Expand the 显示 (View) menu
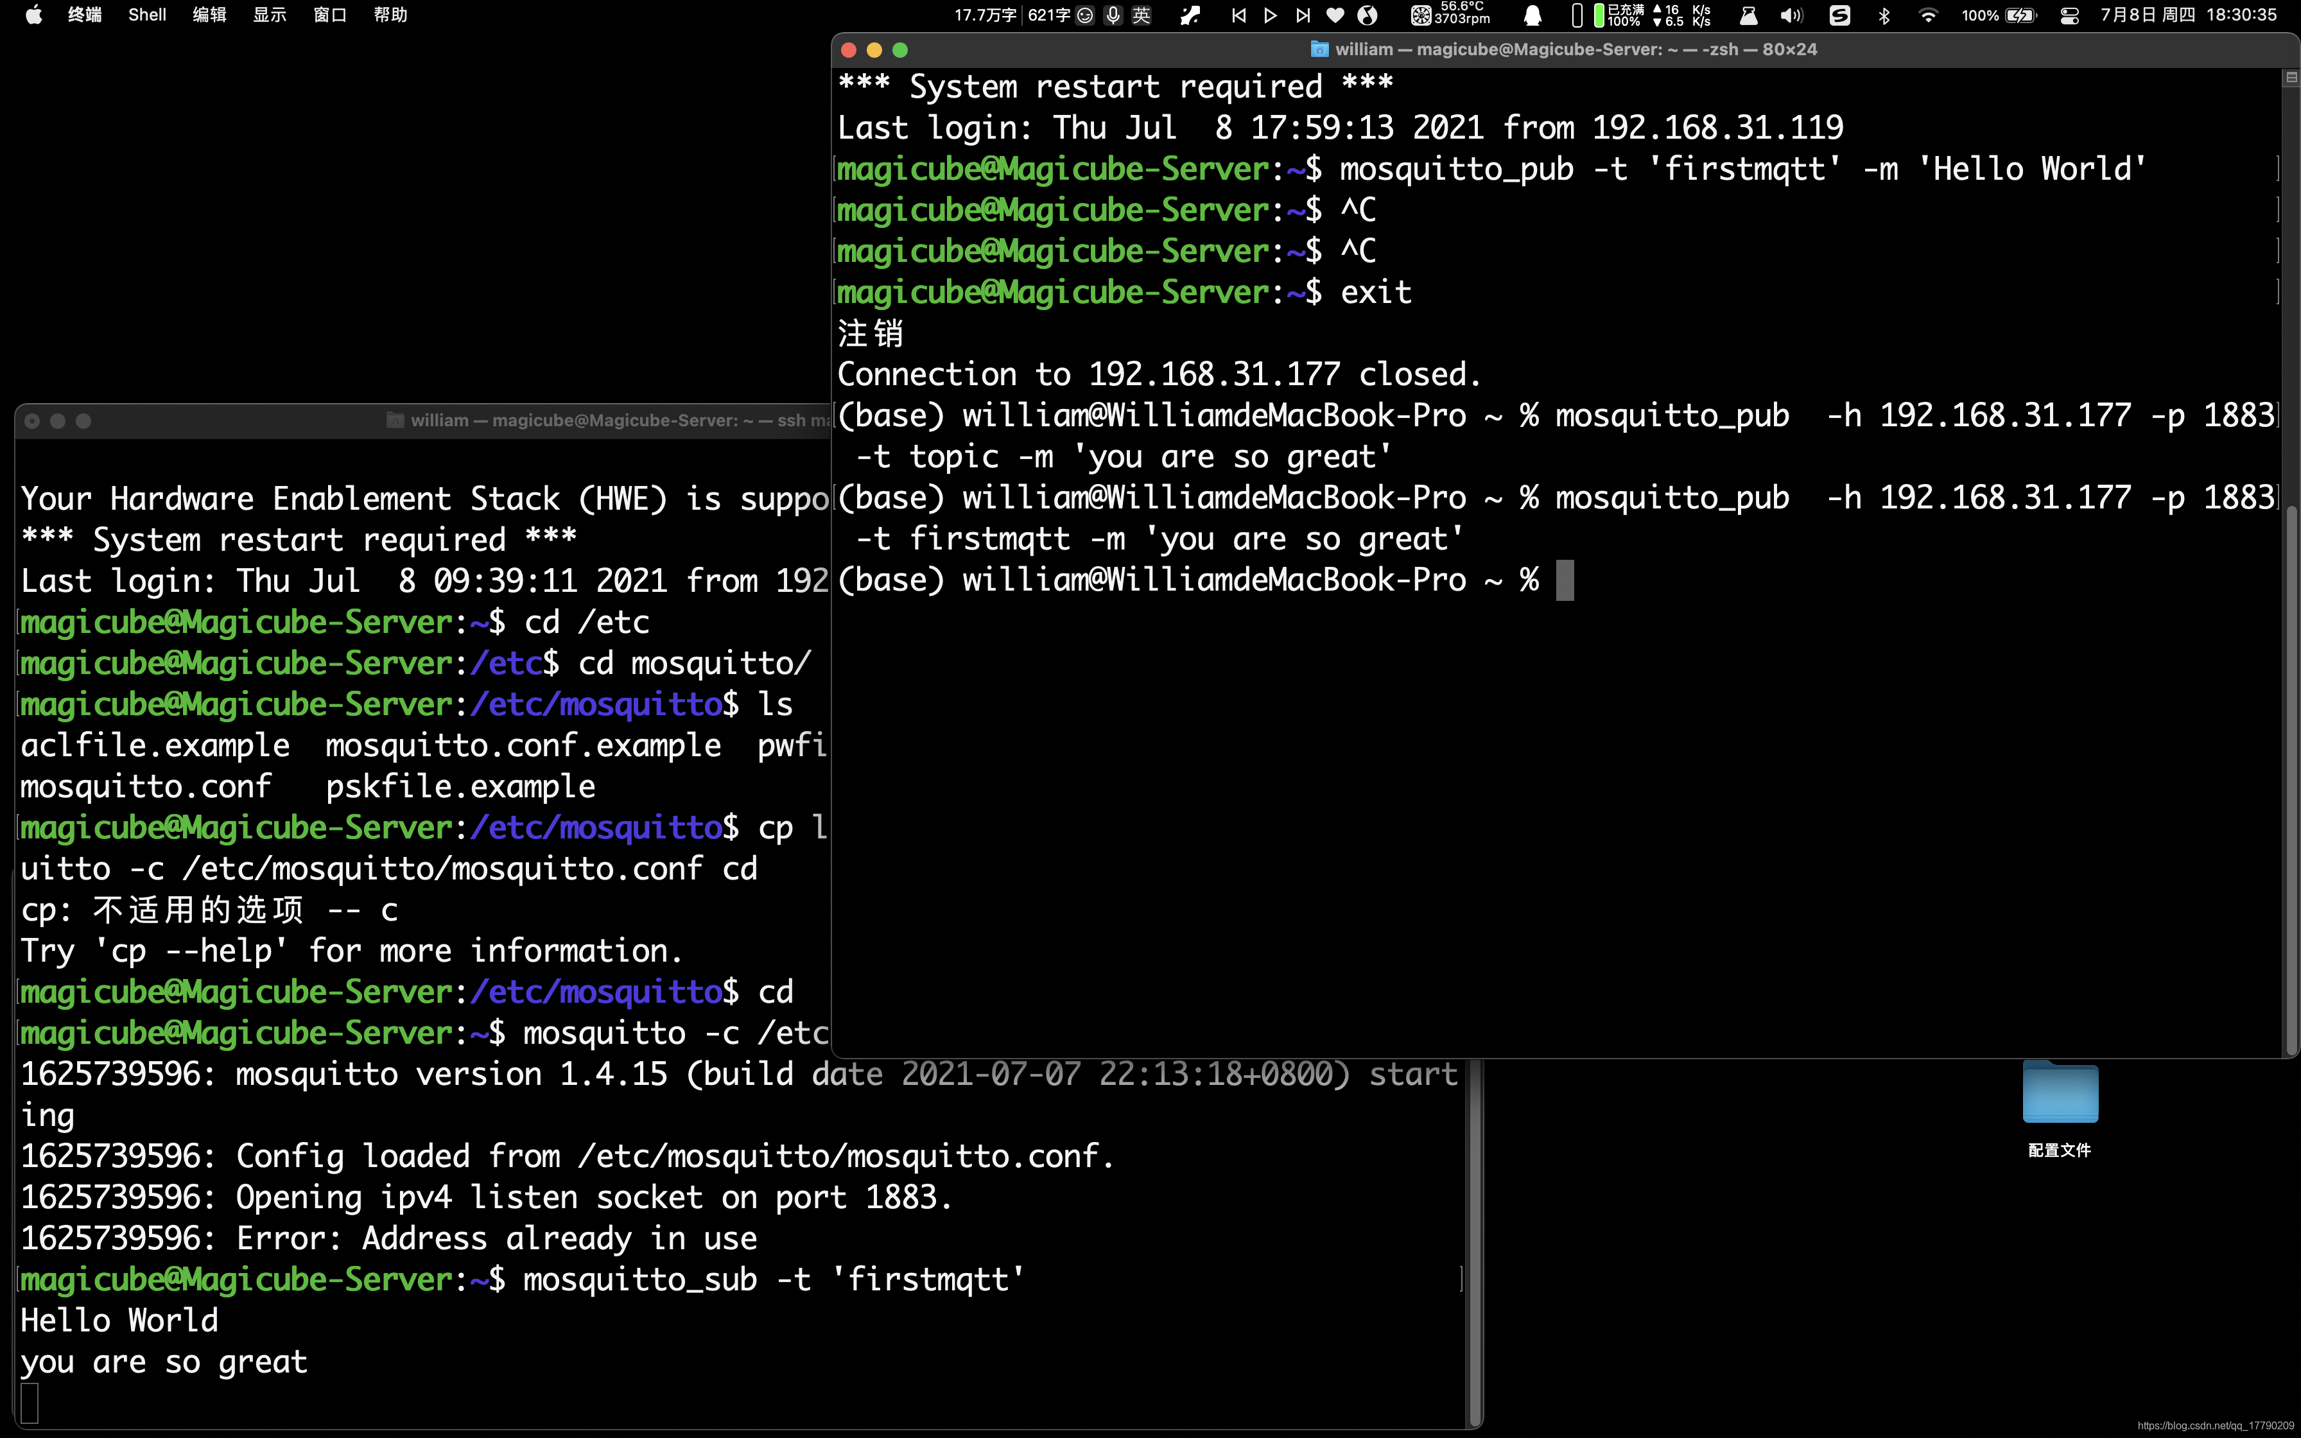 point(269,14)
